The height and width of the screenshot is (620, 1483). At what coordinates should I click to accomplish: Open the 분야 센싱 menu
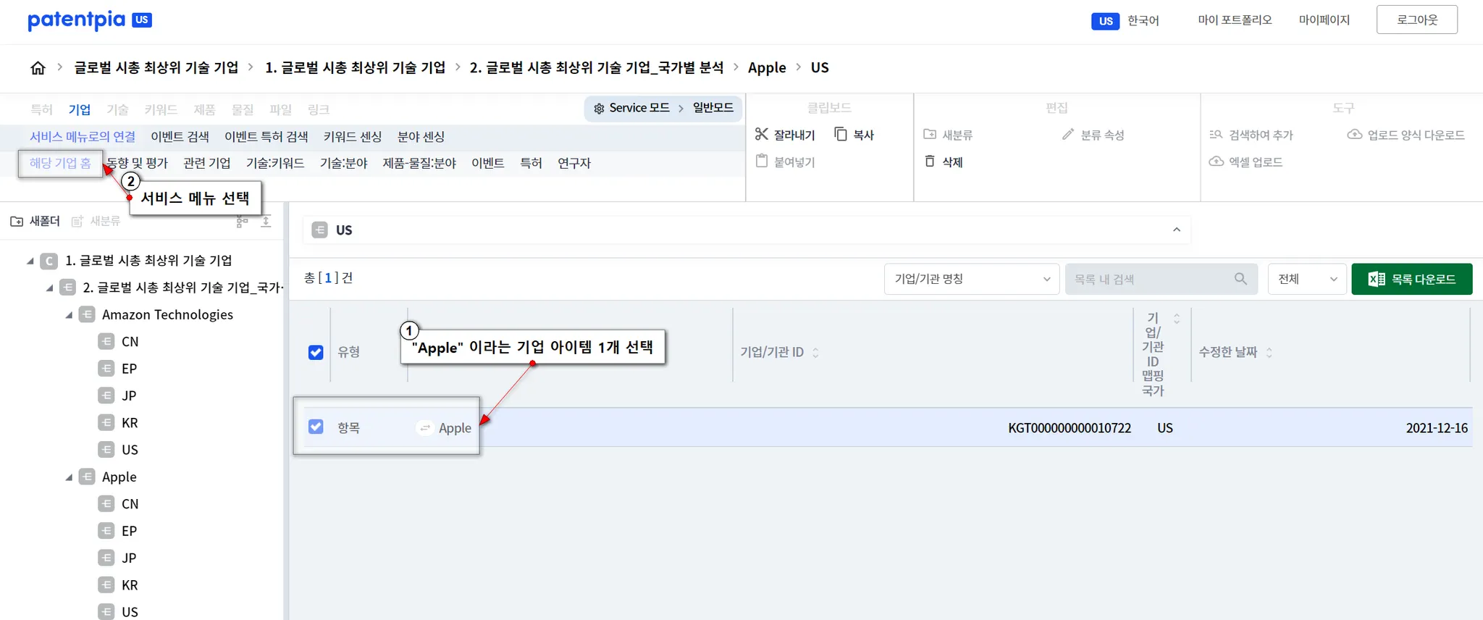coord(421,136)
